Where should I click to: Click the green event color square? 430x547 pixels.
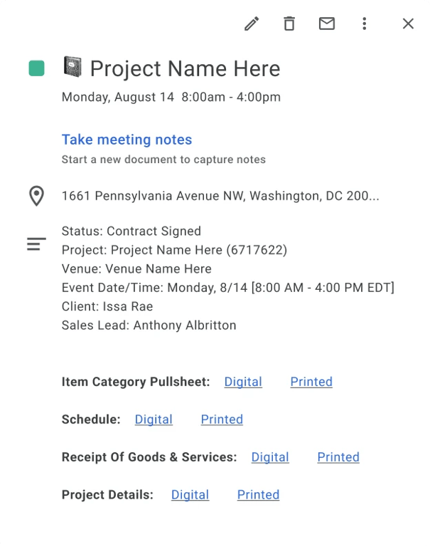36,68
